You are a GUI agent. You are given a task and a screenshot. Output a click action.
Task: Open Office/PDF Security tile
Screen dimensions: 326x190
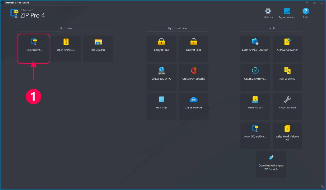(x=194, y=78)
